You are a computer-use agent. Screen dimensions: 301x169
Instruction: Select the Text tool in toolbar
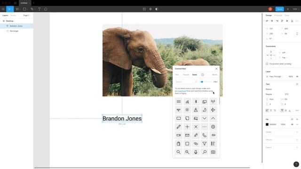coord(40,9)
